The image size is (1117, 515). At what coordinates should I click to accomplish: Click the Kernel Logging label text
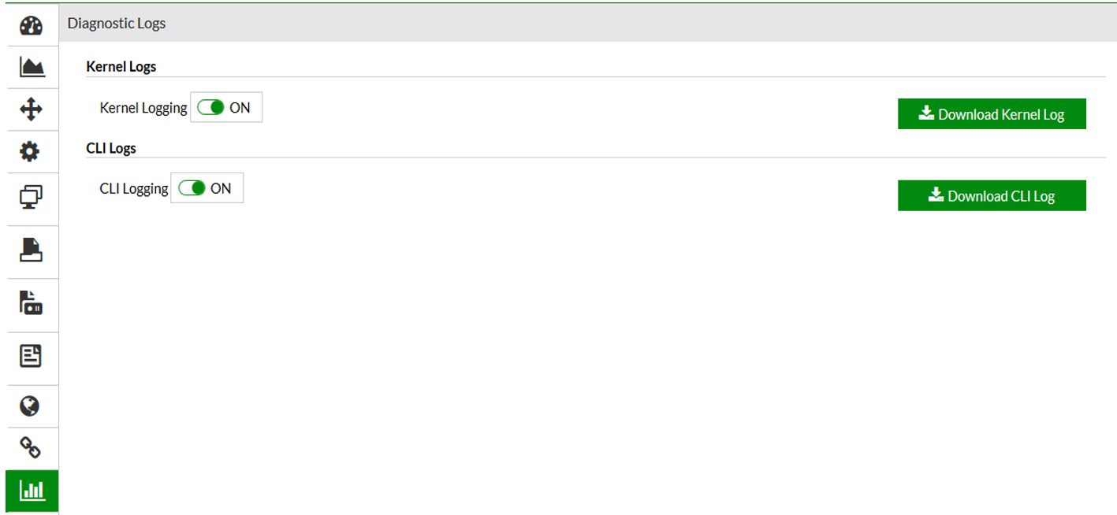(143, 108)
